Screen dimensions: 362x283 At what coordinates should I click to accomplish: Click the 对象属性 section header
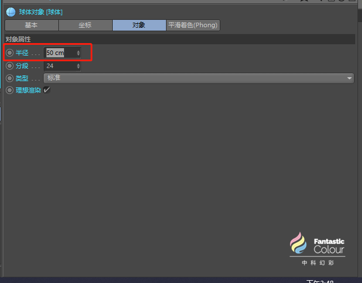[x=180, y=39]
